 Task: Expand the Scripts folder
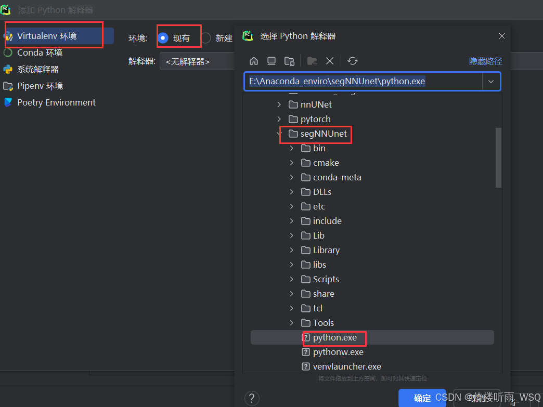pyautogui.click(x=292, y=279)
